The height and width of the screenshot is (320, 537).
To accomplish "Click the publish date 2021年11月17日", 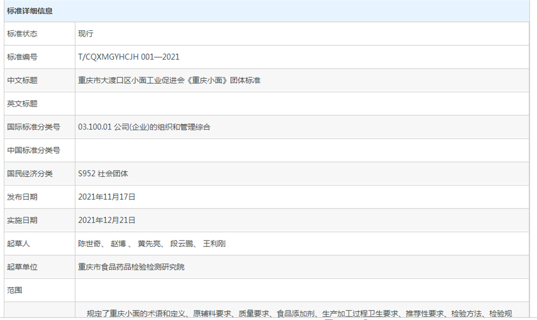I will 107,197.
